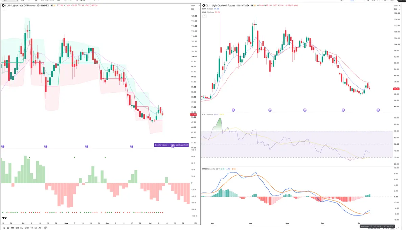
Task: Select the All date range
Action: [40, 228]
